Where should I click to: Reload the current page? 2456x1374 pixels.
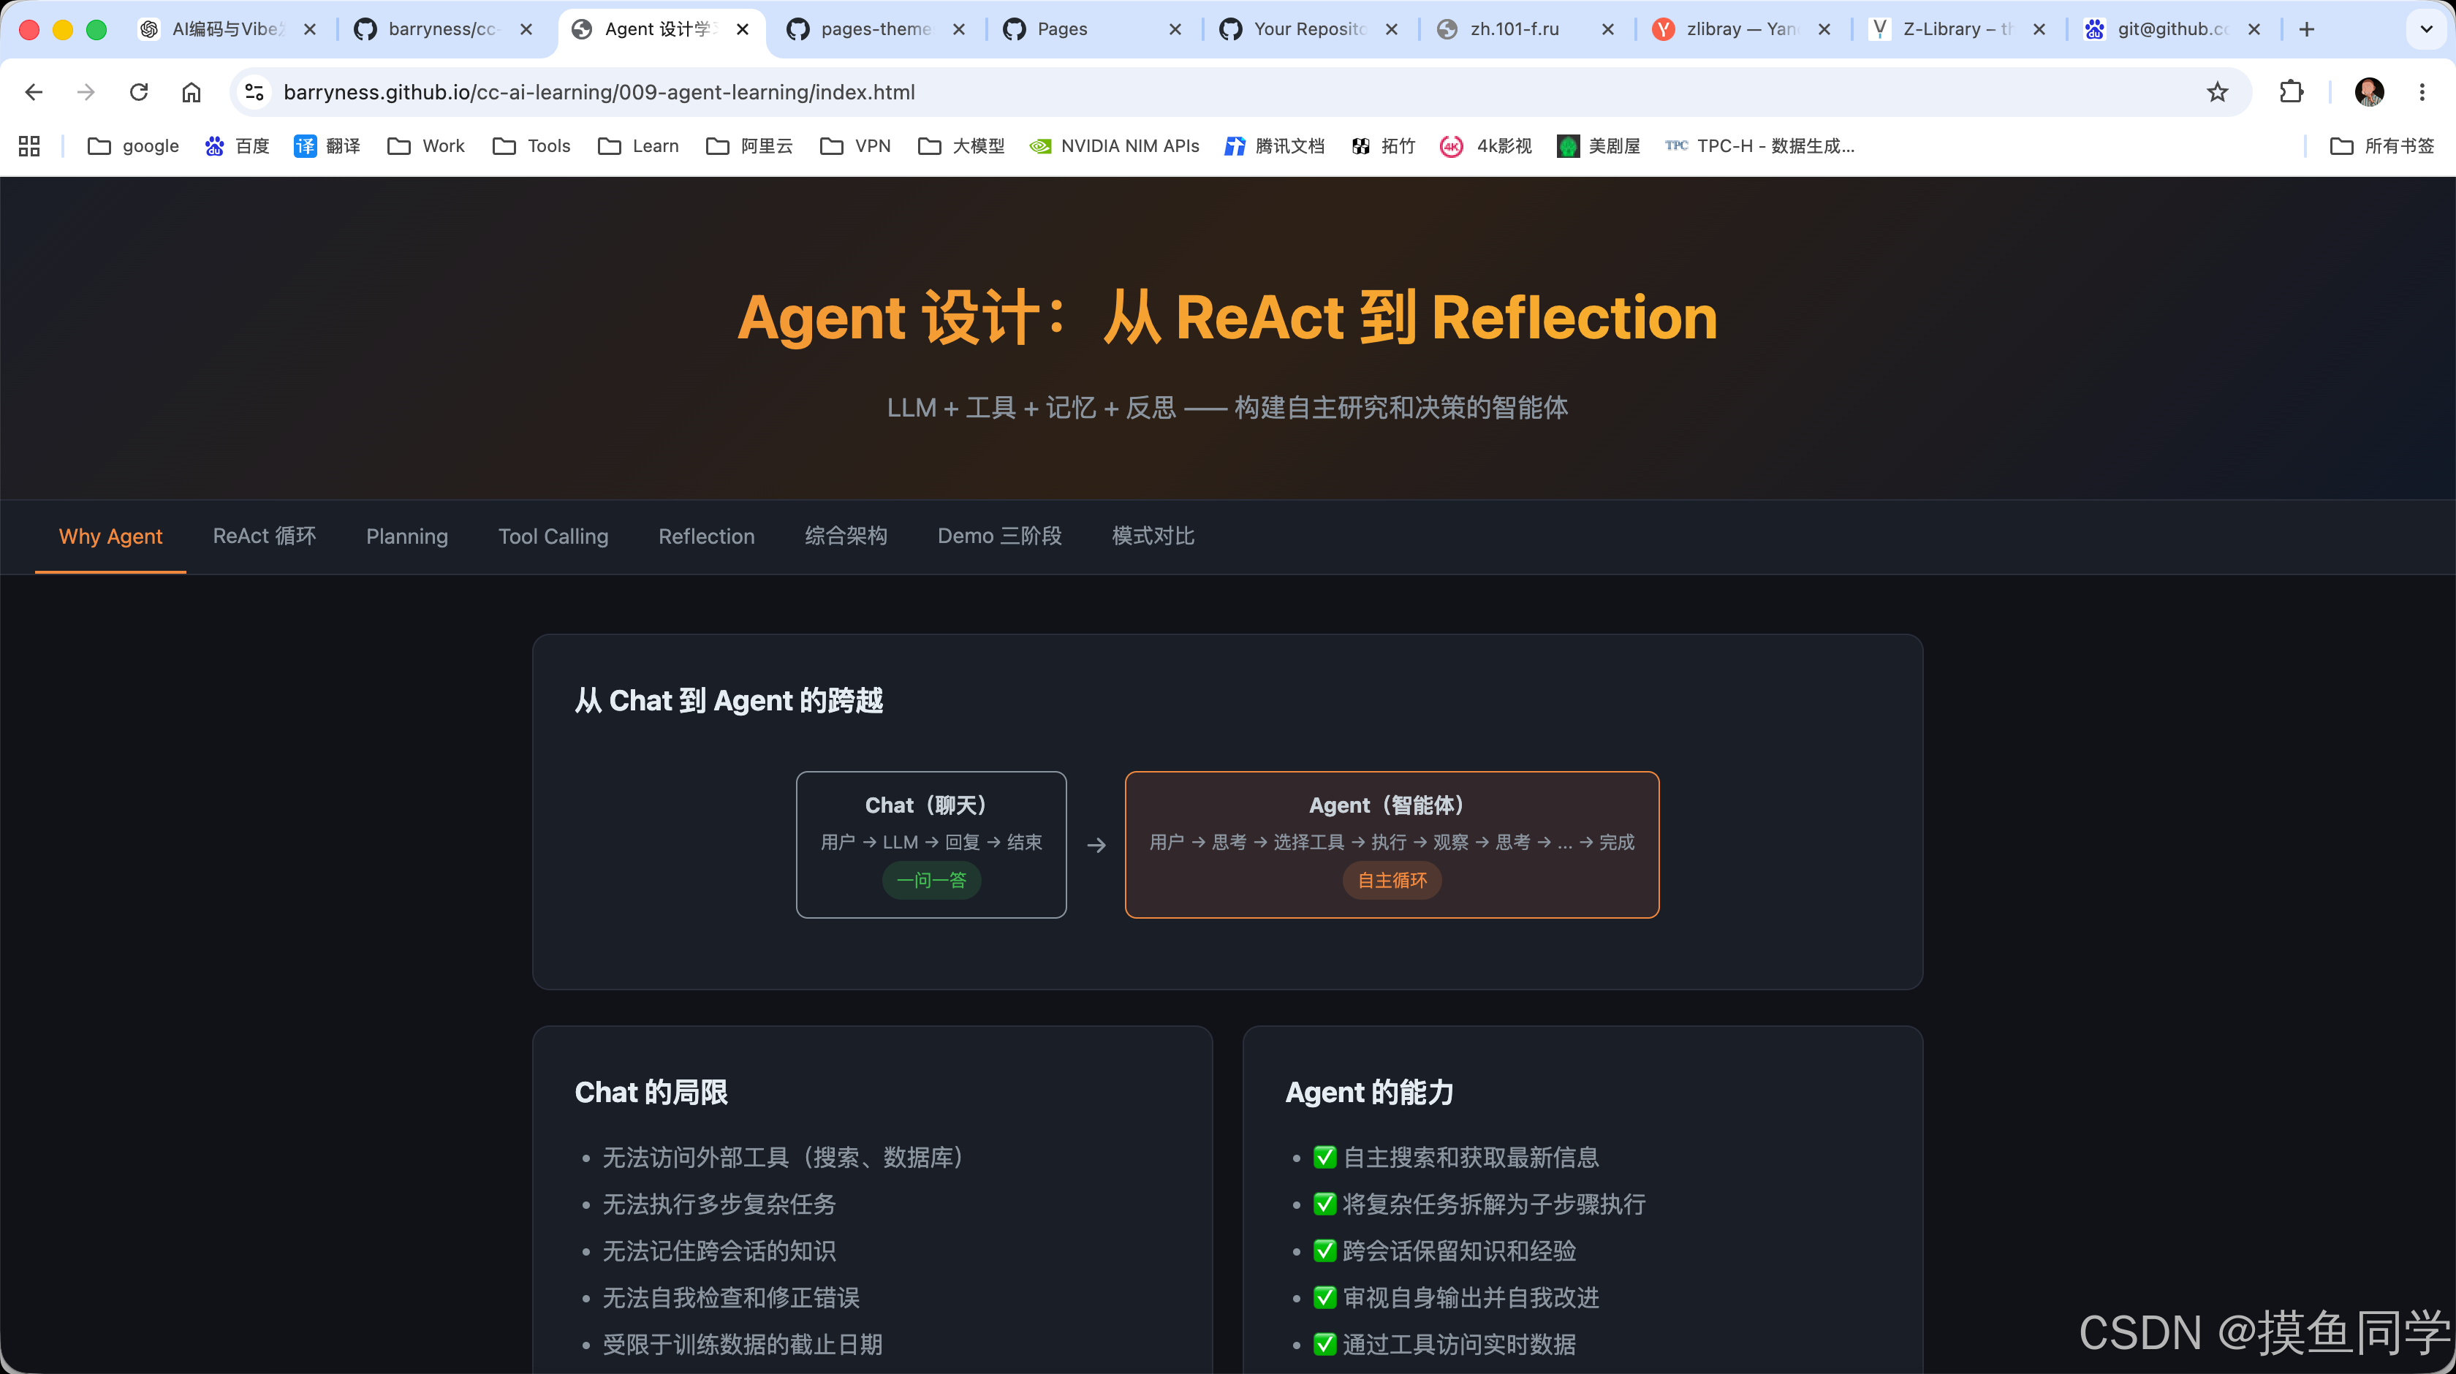tap(139, 91)
